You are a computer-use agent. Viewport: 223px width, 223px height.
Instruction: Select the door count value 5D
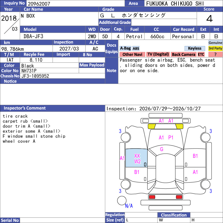coord(105,37)
